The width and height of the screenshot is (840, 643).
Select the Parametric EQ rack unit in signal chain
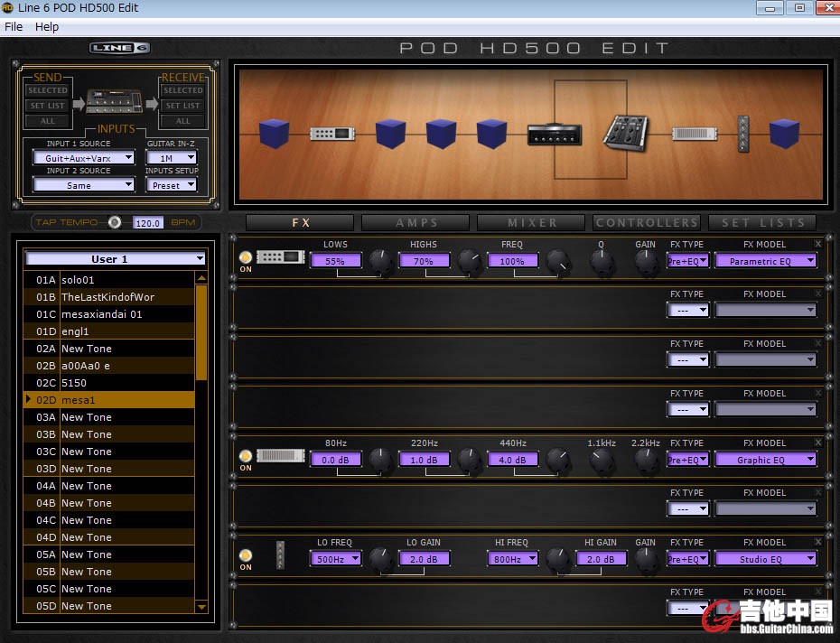point(332,134)
